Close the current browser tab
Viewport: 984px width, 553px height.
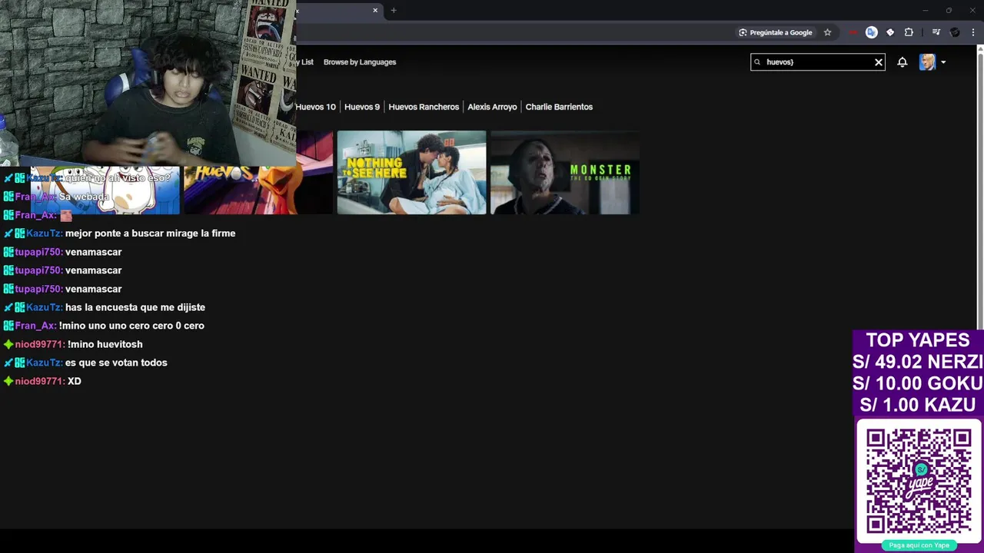coord(375,10)
